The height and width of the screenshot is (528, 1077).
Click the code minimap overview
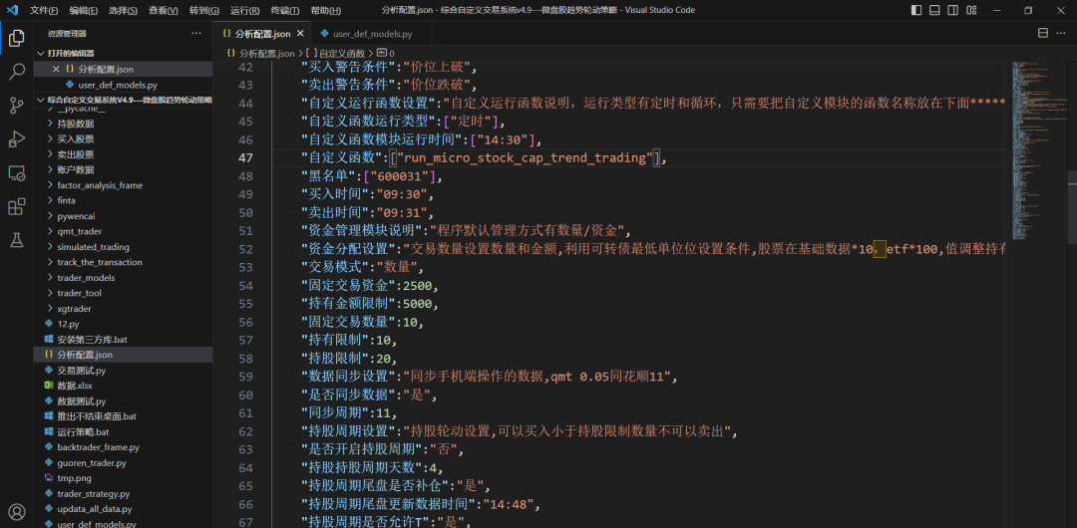click(1038, 149)
